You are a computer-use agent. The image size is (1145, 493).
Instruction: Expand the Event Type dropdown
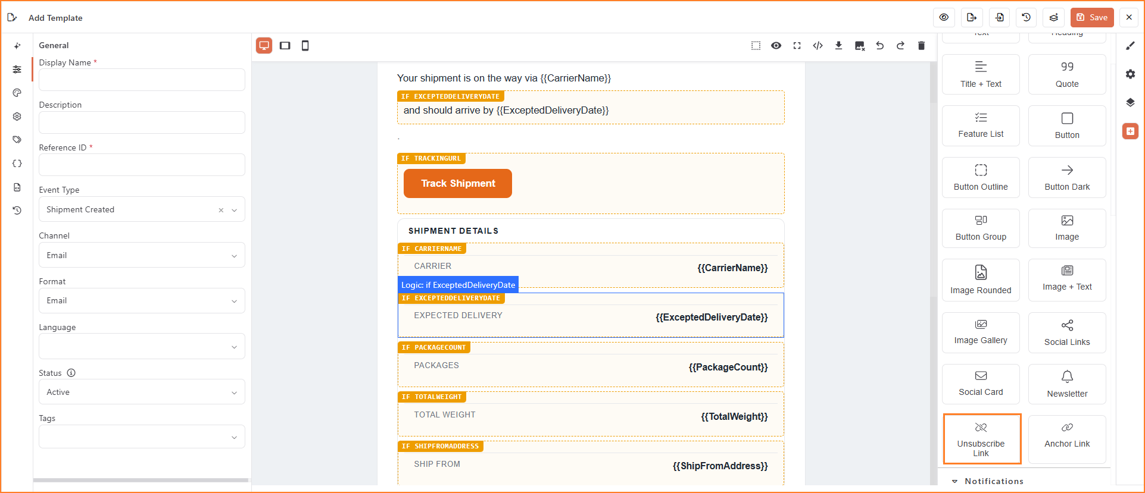(235, 210)
